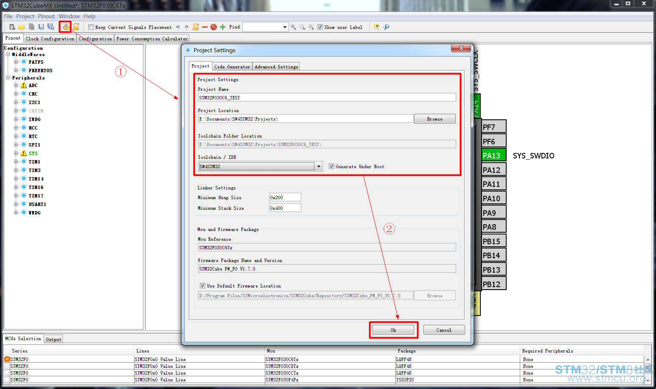Click the FATFS cube icon
The width and height of the screenshot is (656, 389).
point(24,62)
